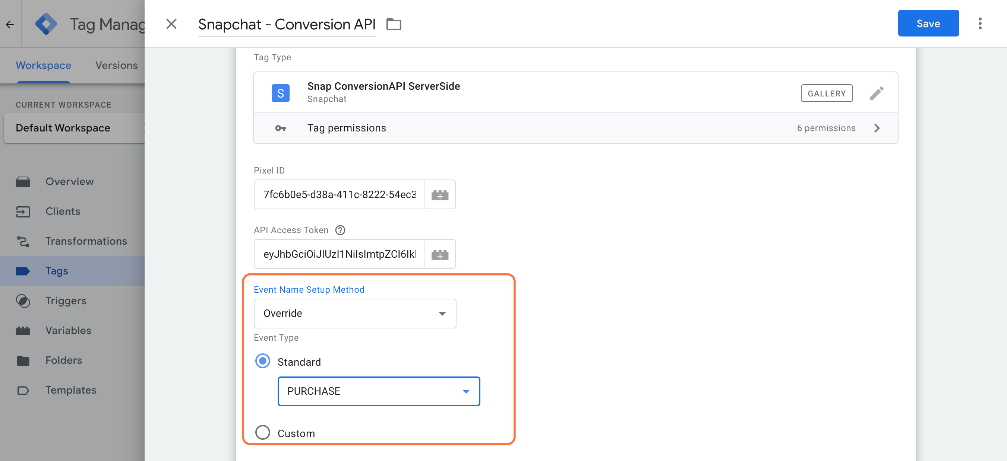
Task: Click the GALLERY badge
Action: 826,93
